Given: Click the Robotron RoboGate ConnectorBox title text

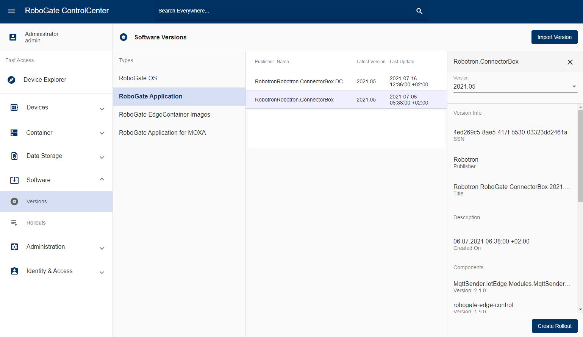Looking at the screenshot, I should pyautogui.click(x=511, y=187).
